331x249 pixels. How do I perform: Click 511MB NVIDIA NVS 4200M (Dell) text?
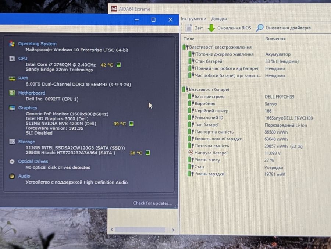(61, 124)
